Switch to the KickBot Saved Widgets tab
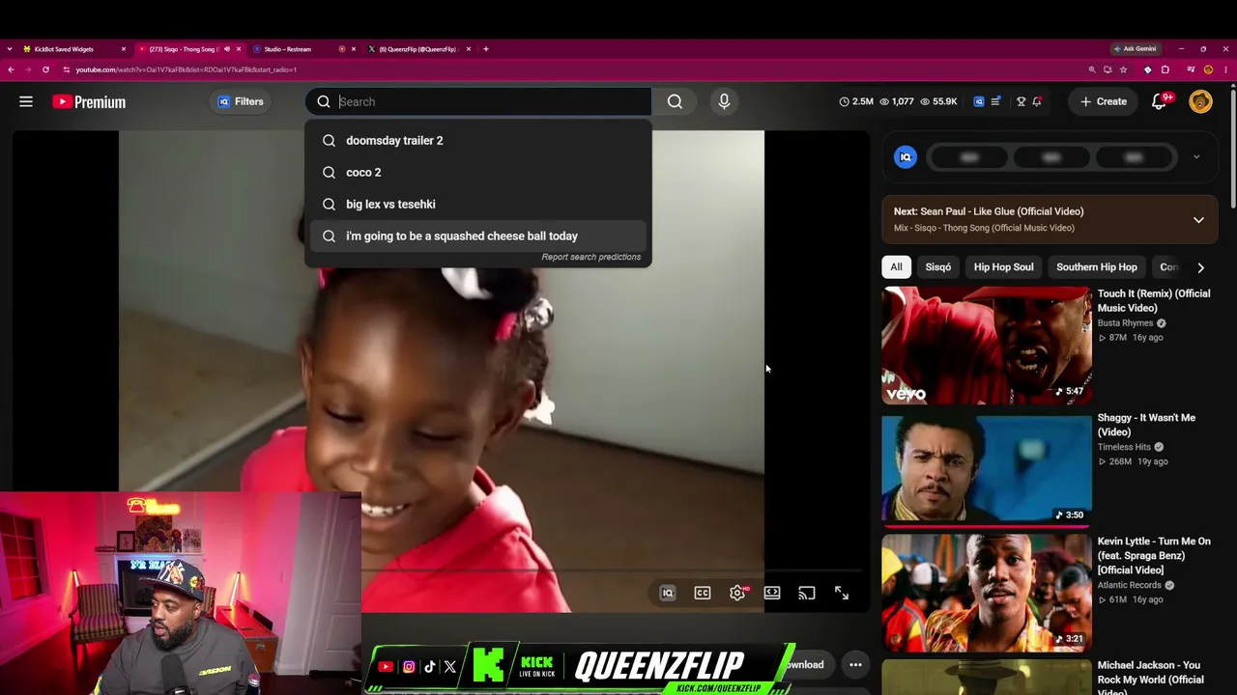Image resolution: width=1237 pixels, height=695 pixels. tap(72, 49)
